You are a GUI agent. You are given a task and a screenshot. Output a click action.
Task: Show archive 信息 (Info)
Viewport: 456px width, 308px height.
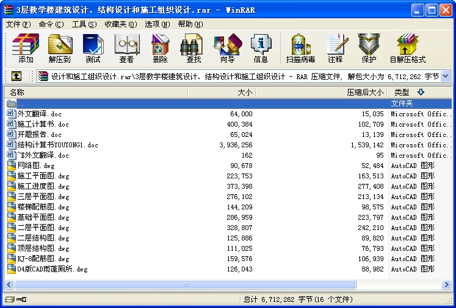(261, 48)
